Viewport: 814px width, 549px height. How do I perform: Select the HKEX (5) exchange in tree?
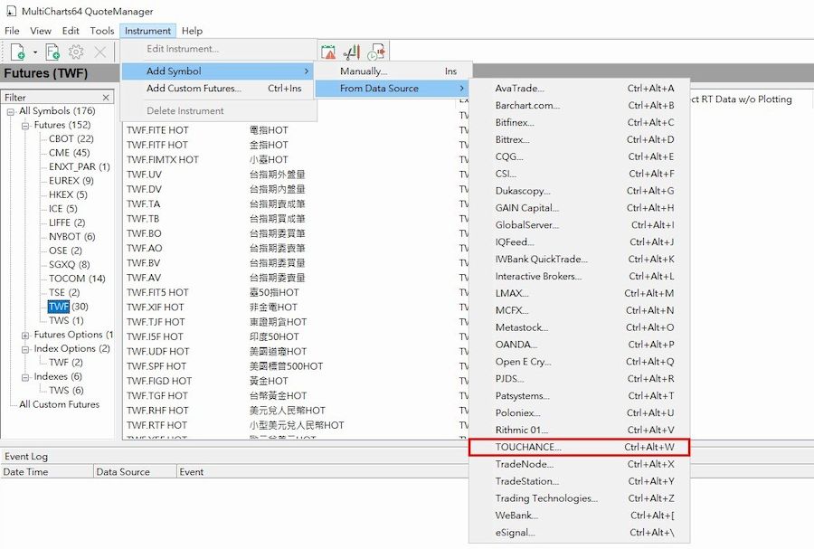click(x=68, y=194)
